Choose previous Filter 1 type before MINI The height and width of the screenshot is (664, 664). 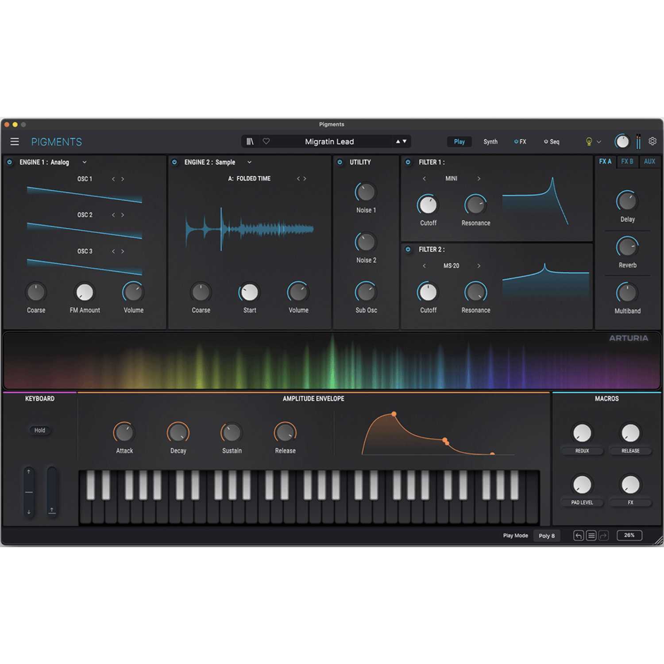[x=424, y=178]
